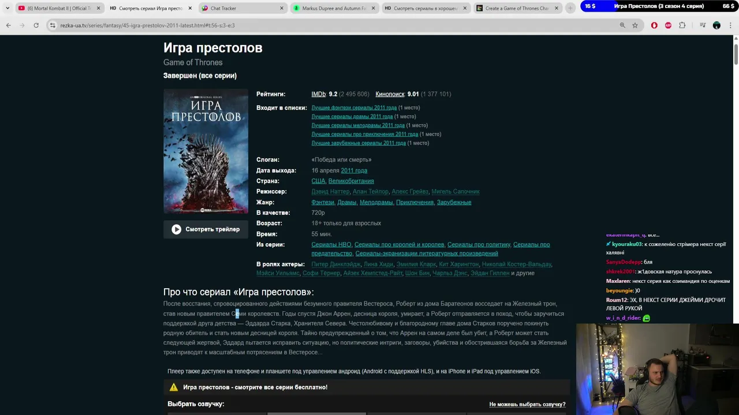
Task: Open site information icon in address bar
Action: 53,25
